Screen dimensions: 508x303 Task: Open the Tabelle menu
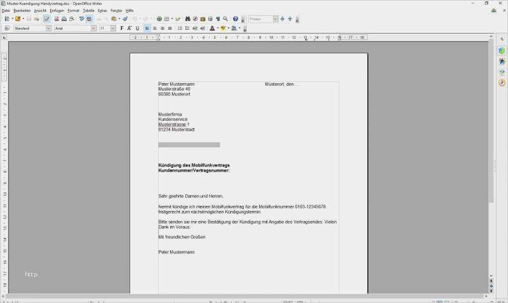pos(88,11)
